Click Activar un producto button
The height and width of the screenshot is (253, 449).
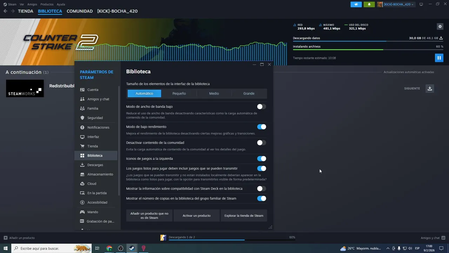click(196, 215)
